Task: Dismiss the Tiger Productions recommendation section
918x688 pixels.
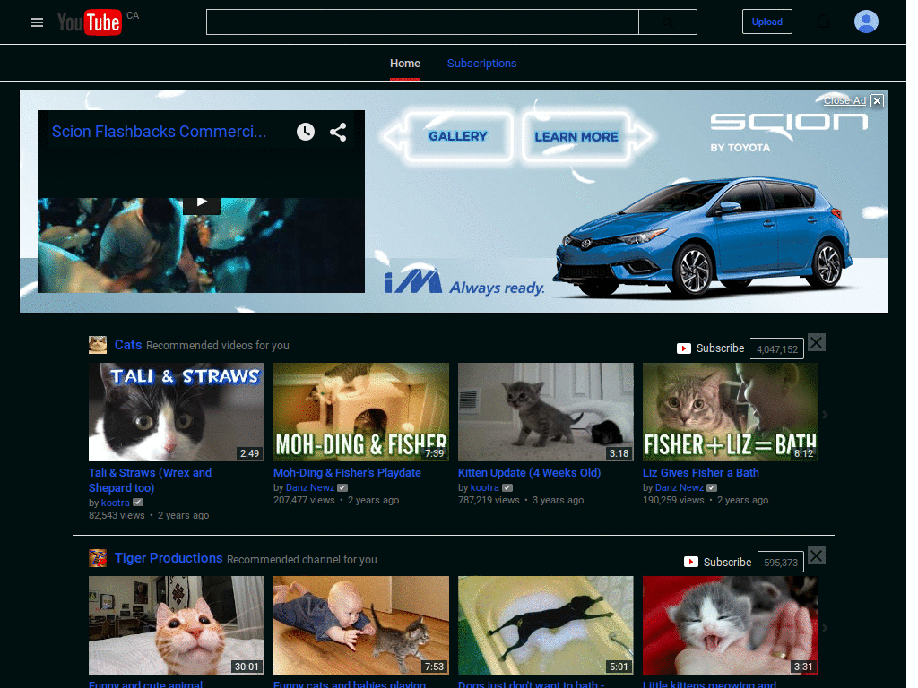Action: tap(816, 555)
